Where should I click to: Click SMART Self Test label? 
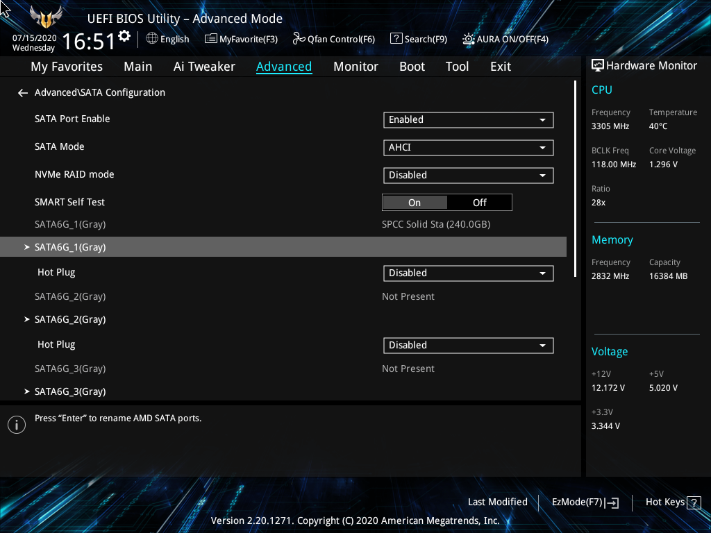69,202
